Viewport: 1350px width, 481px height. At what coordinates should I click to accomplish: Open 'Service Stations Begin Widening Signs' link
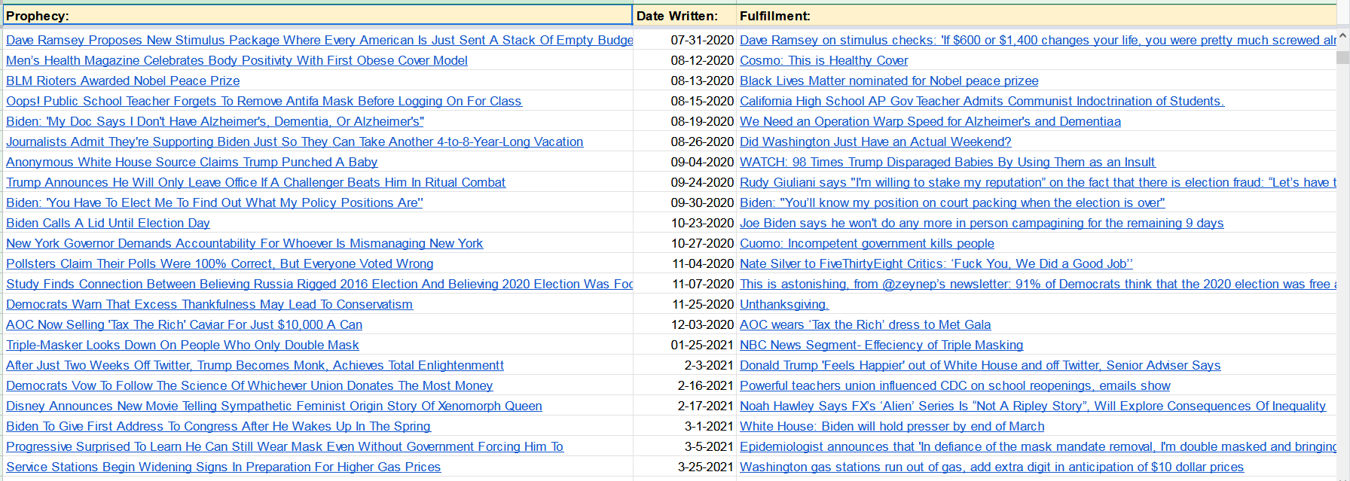click(x=223, y=467)
